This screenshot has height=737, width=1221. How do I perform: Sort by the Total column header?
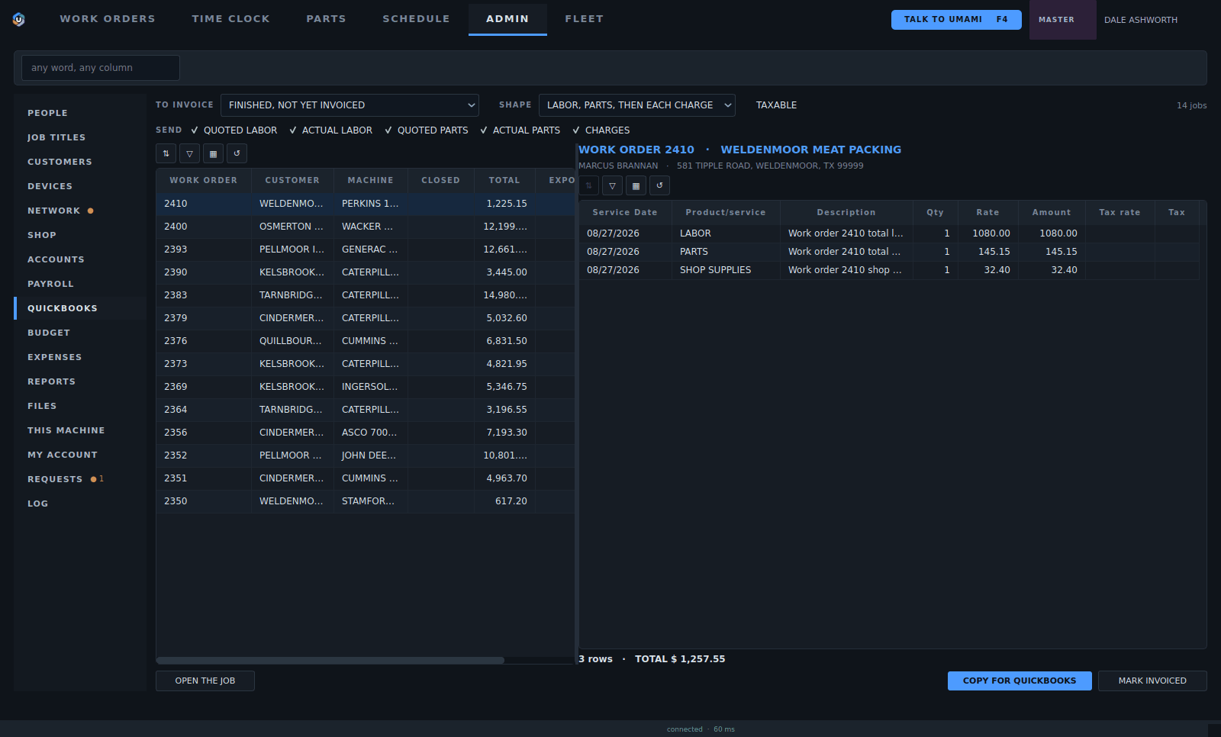(504, 181)
